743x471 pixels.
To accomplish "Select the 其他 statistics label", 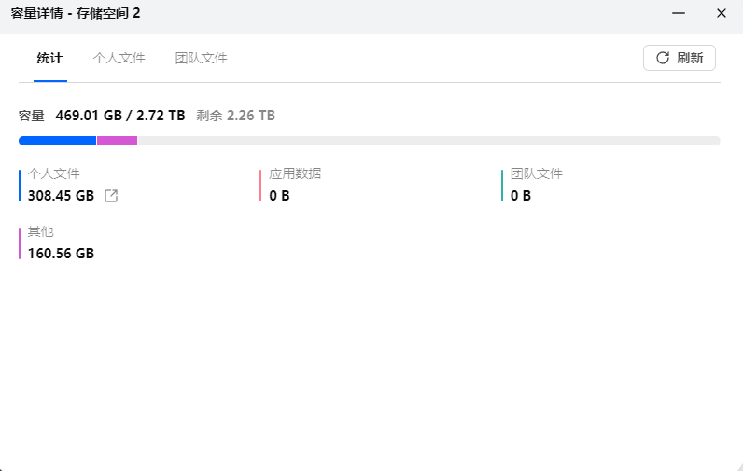I will 41,231.
